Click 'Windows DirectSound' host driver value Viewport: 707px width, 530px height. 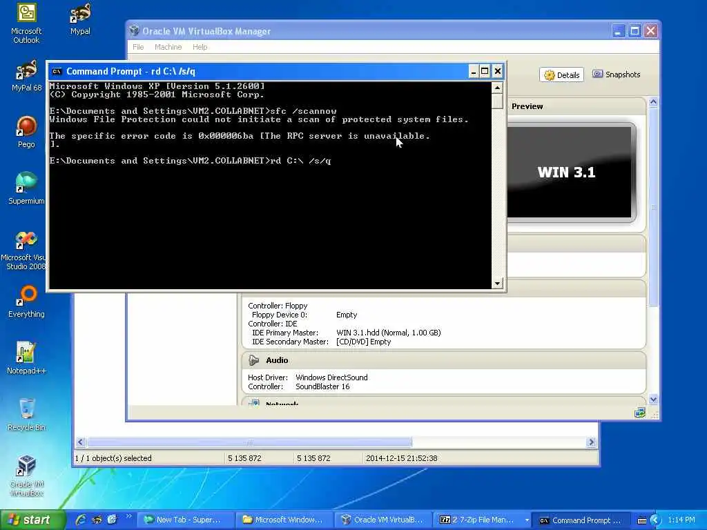(x=331, y=377)
